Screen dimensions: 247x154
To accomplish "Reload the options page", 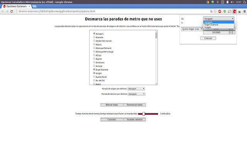I will [x=12, y=11].
